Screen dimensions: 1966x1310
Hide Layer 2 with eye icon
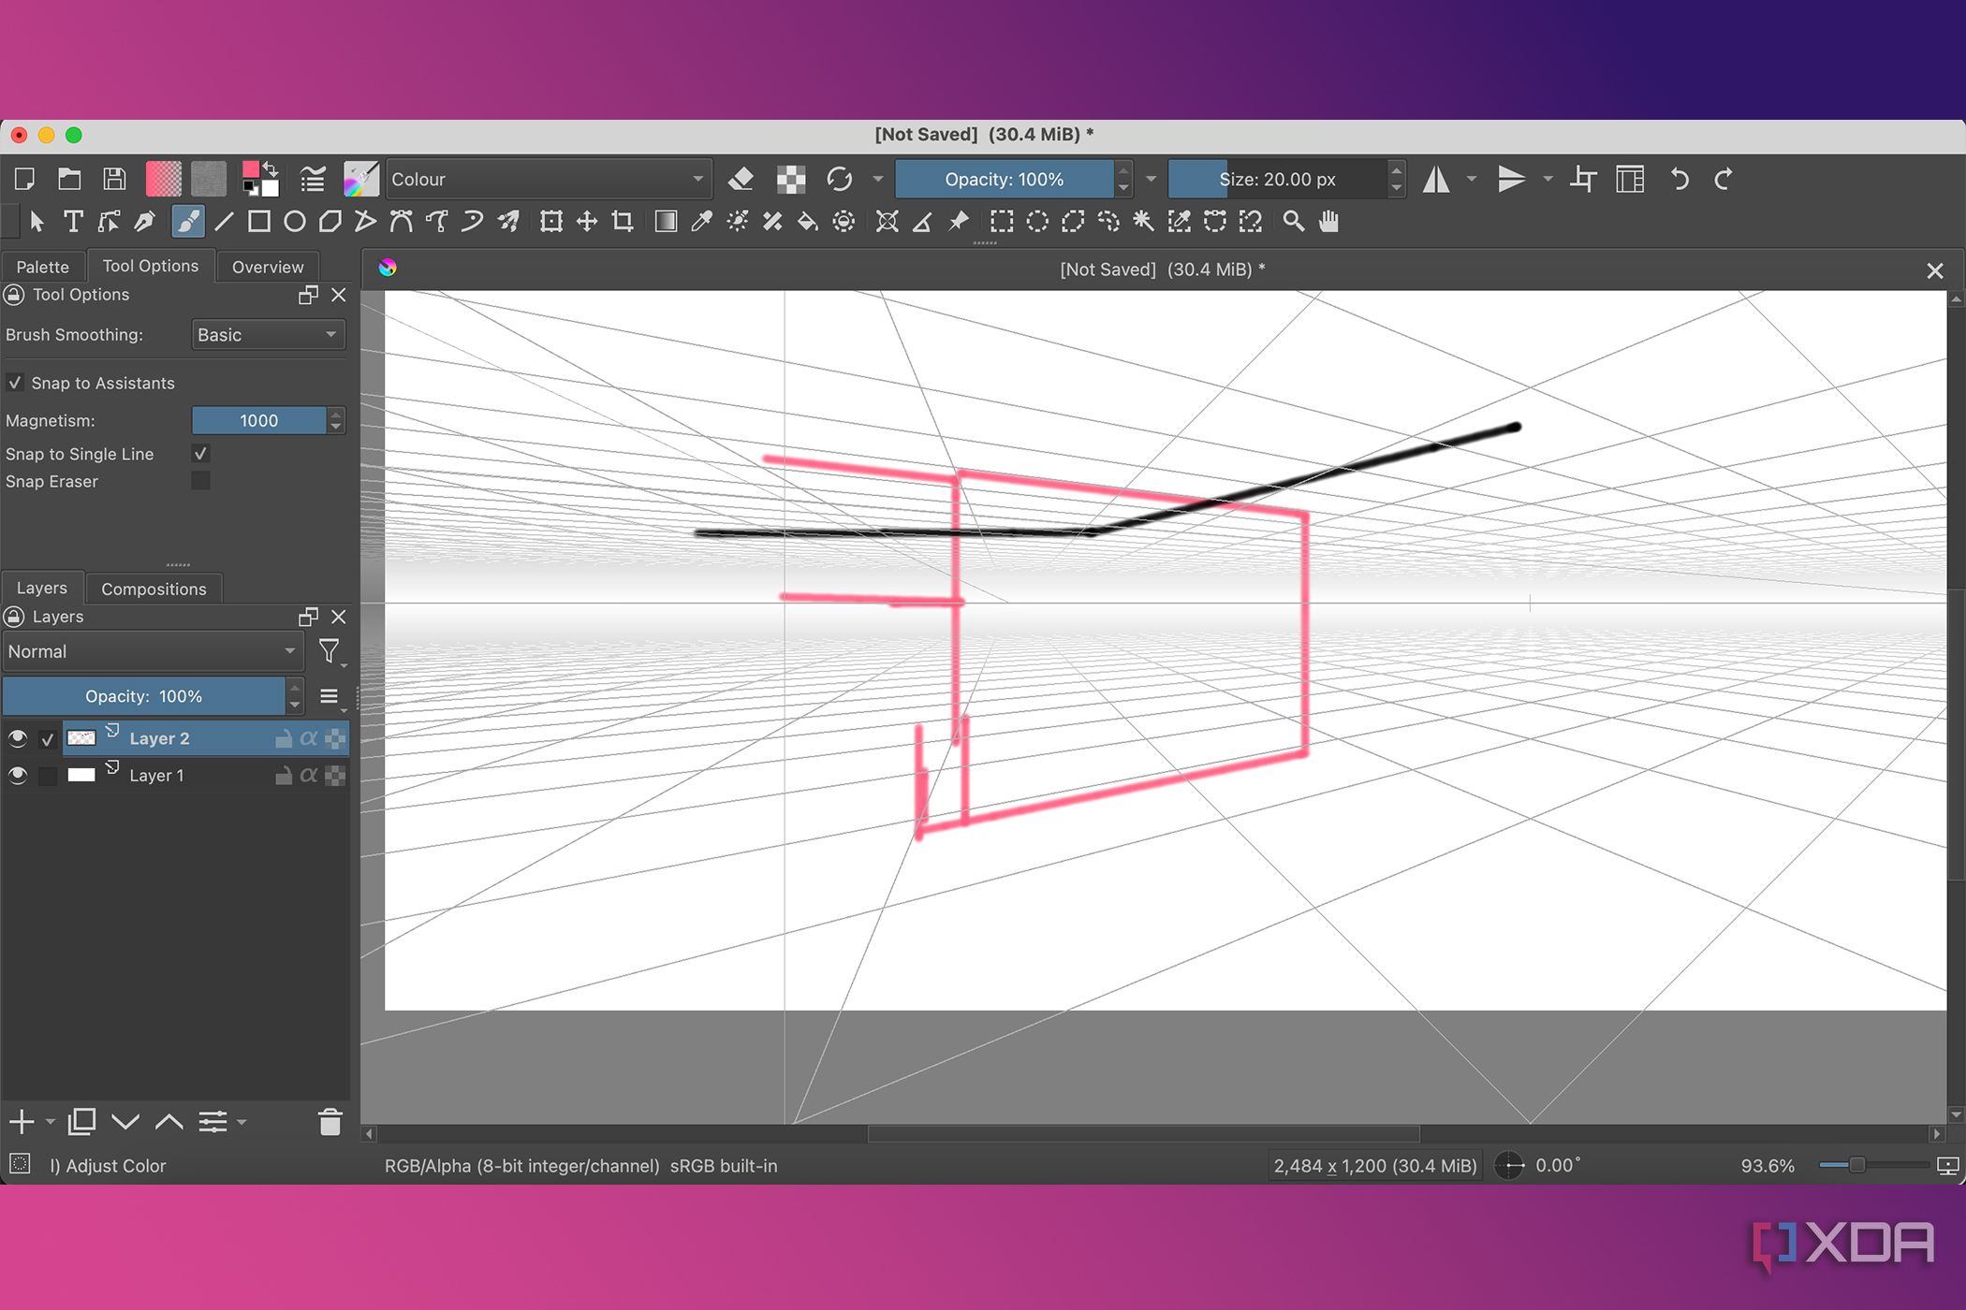pos(17,738)
